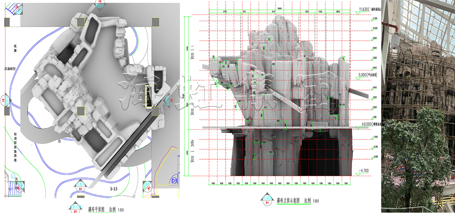Select the 负一层 basement floor label
455x213 pixels.
[x=192, y=152]
